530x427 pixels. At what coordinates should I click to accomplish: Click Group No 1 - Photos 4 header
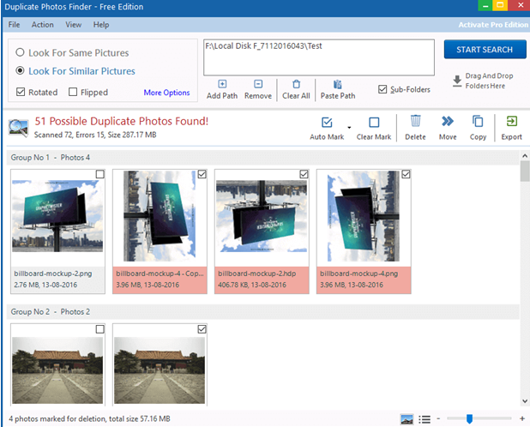click(x=263, y=158)
